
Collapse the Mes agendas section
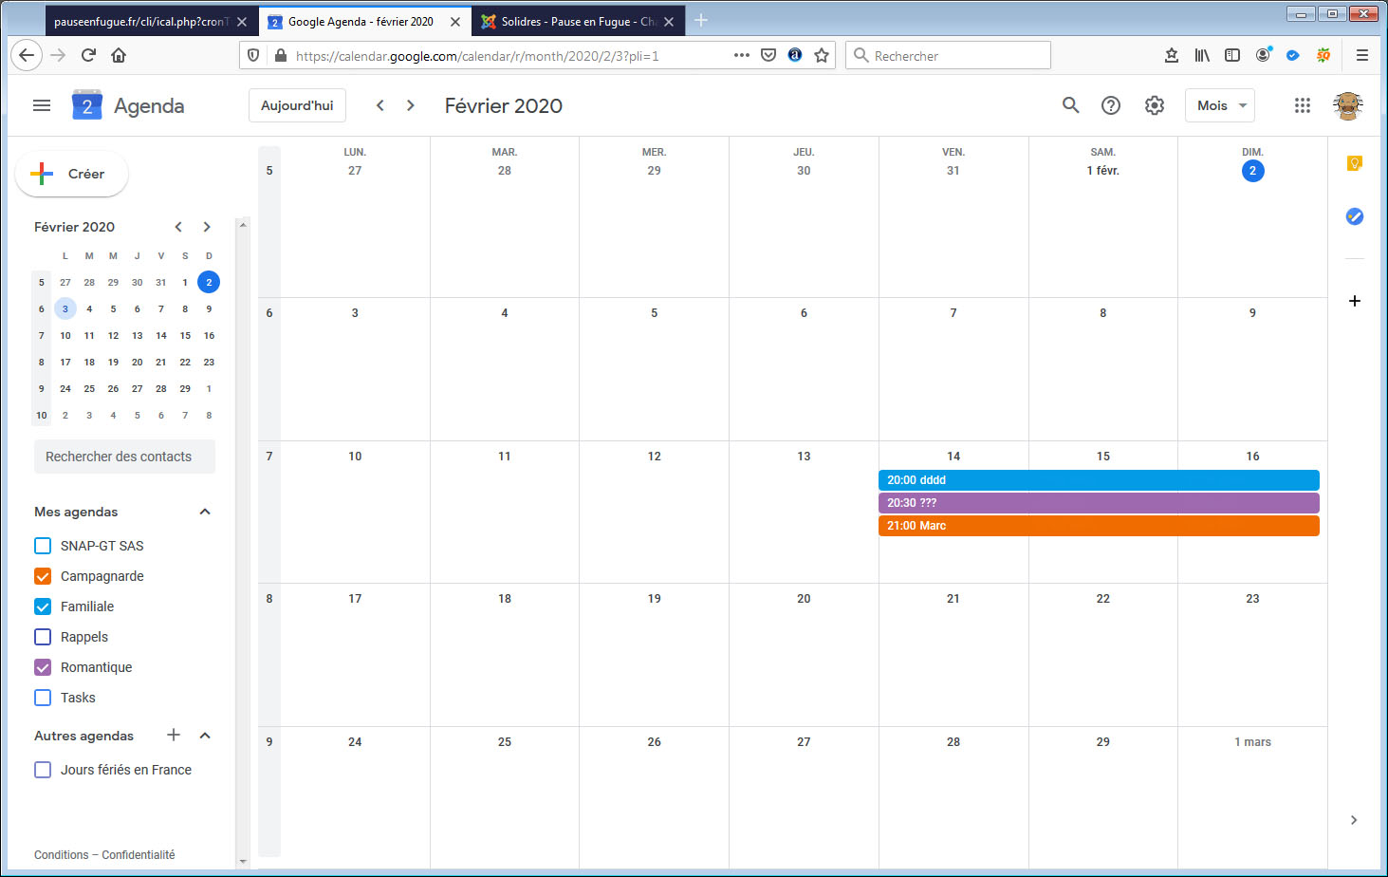[205, 512]
